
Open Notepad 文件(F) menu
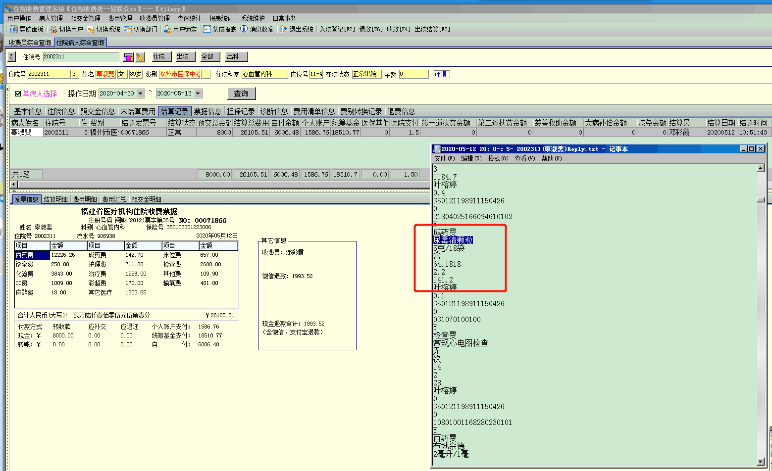click(x=444, y=158)
